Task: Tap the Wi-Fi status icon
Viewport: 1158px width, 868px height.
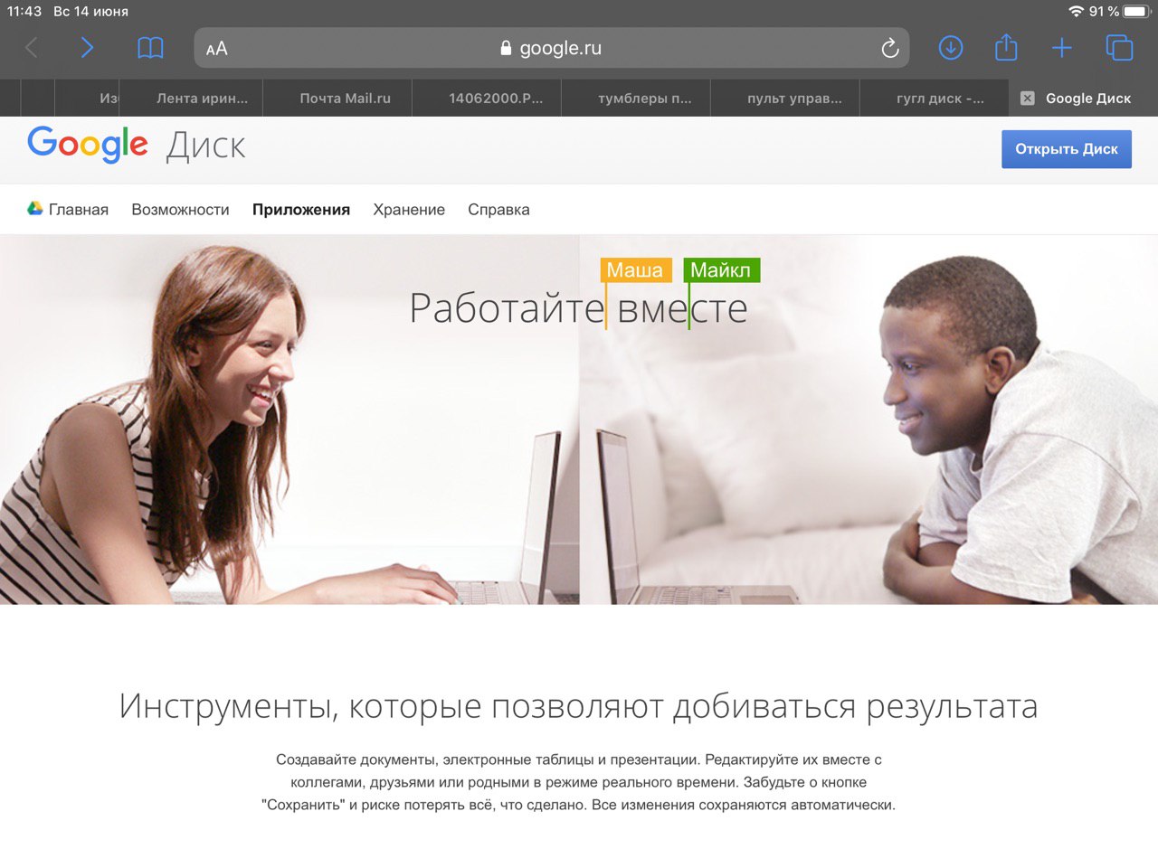Action: click(1076, 12)
